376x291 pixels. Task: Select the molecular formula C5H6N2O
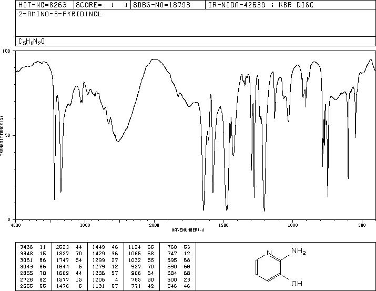(32, 42)
